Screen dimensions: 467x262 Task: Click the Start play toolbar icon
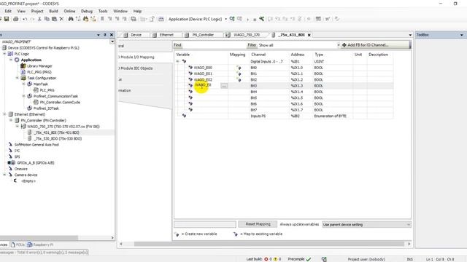tap(247, 20)
